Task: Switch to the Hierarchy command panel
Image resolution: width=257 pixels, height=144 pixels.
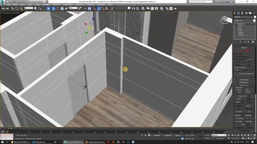Action: [x=242, y=13]
